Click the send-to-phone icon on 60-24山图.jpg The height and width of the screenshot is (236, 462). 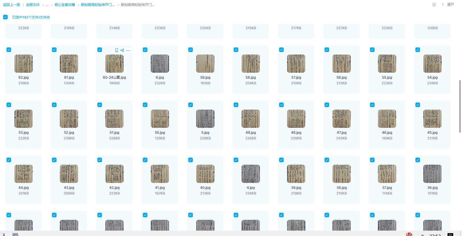click(116, 50)
